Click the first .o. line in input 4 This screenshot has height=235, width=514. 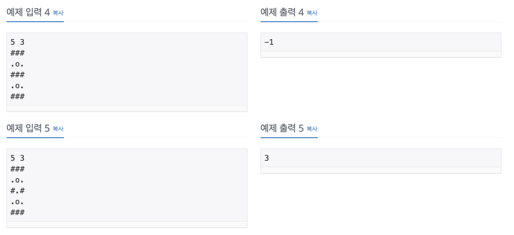[18, 64]
